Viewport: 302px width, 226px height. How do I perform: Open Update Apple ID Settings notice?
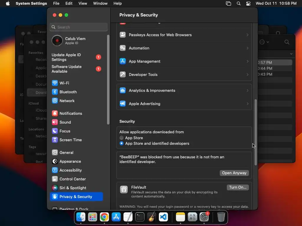pos(76,57)
